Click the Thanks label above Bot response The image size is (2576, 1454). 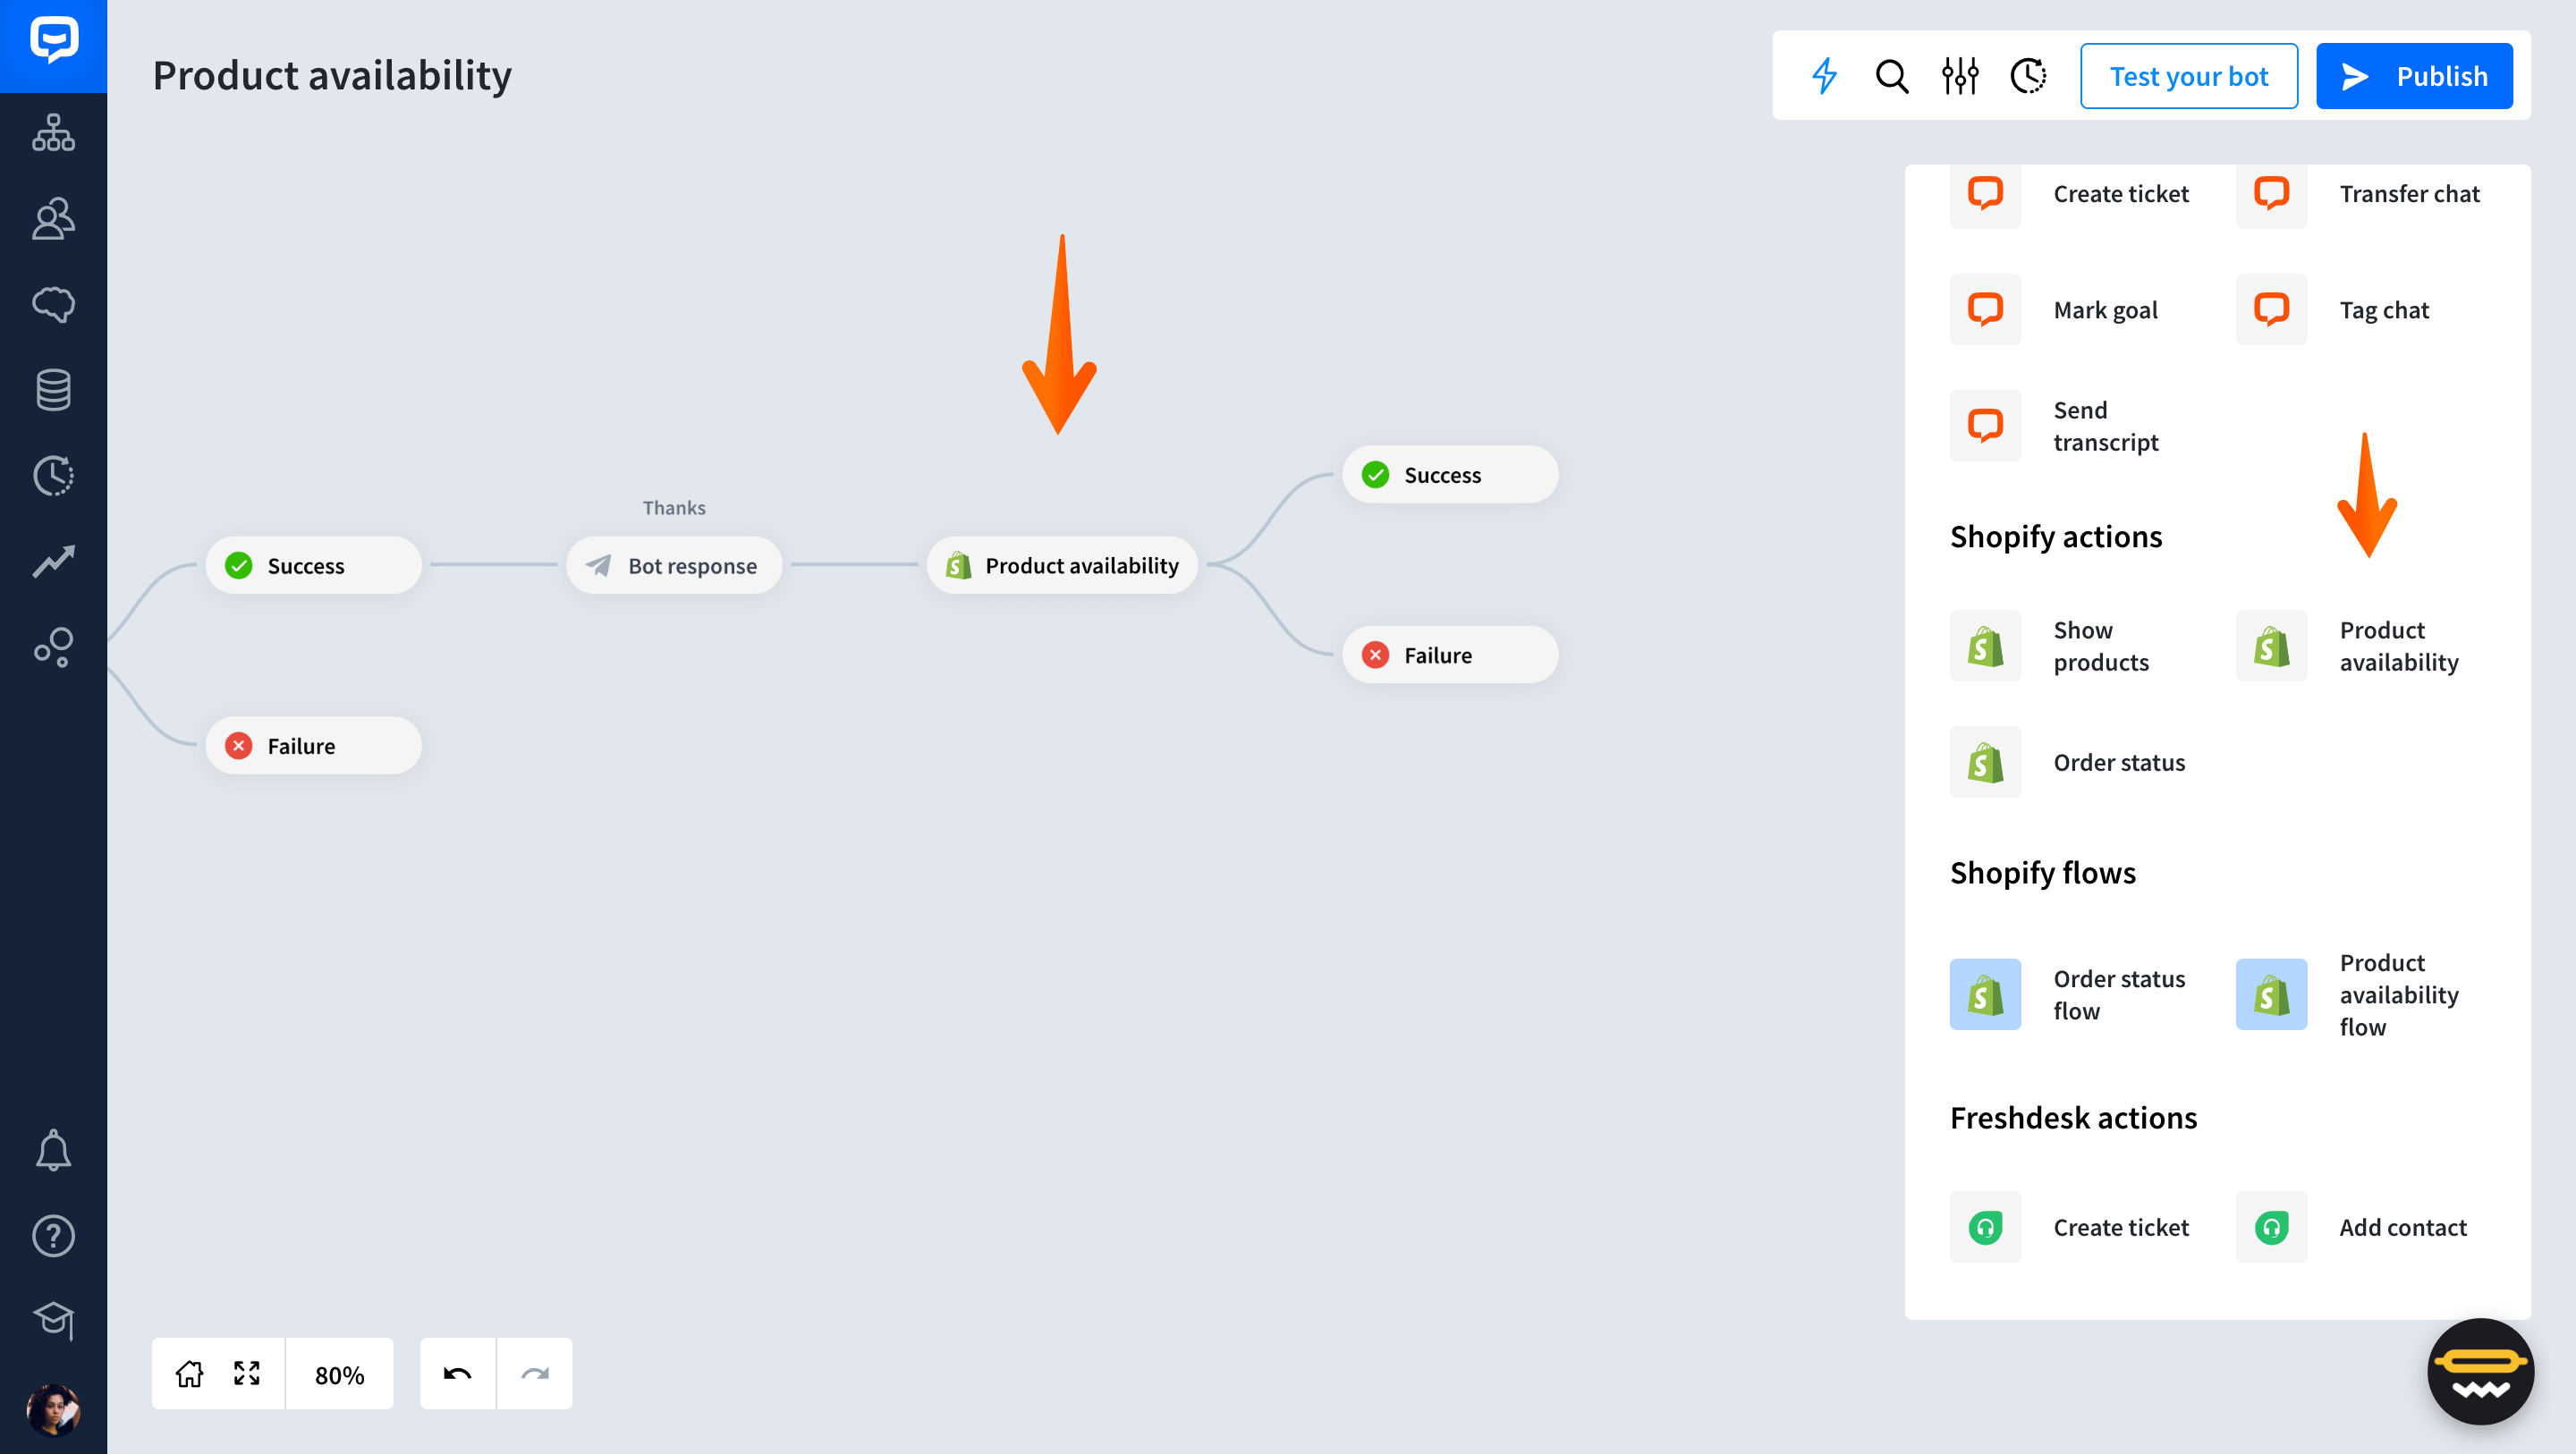tap(673, 508)
